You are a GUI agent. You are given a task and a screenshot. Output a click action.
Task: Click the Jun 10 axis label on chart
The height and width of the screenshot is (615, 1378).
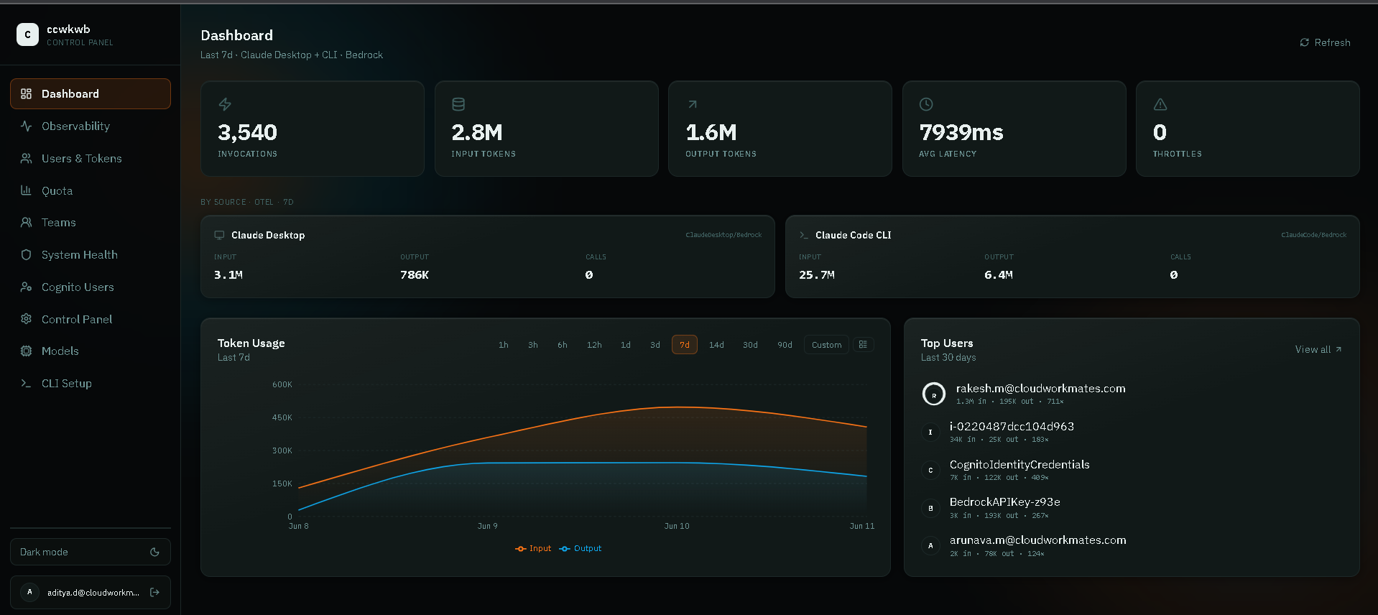(677, 526)
